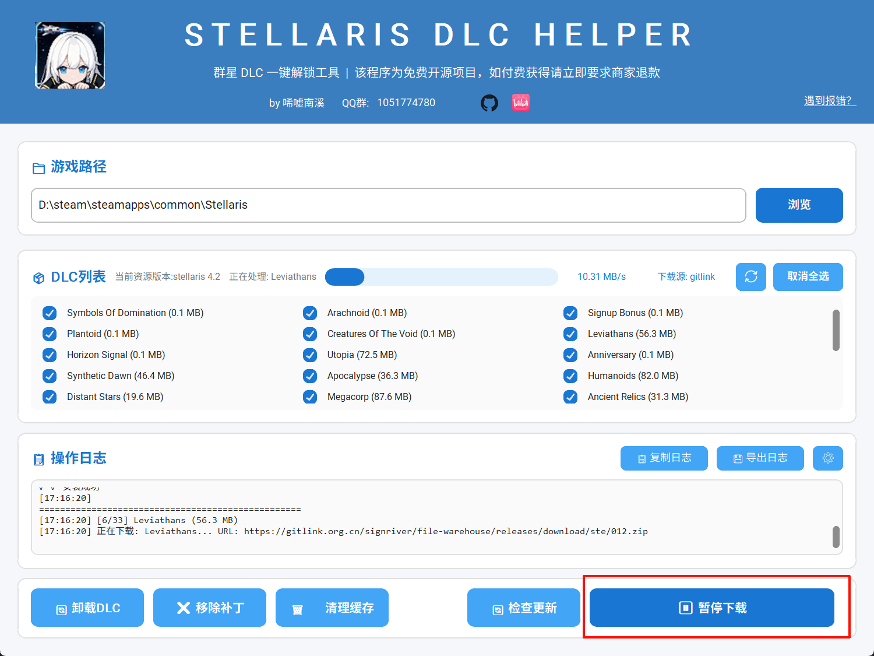Click the 复制日志 copy log button
The image size is (874, 656).
(664, 458)
